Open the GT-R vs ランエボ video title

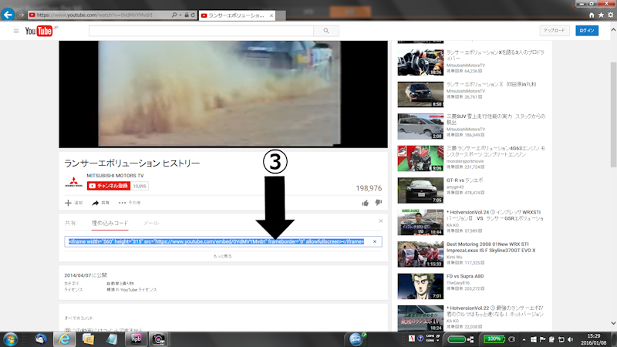click(x=465, y=180)
